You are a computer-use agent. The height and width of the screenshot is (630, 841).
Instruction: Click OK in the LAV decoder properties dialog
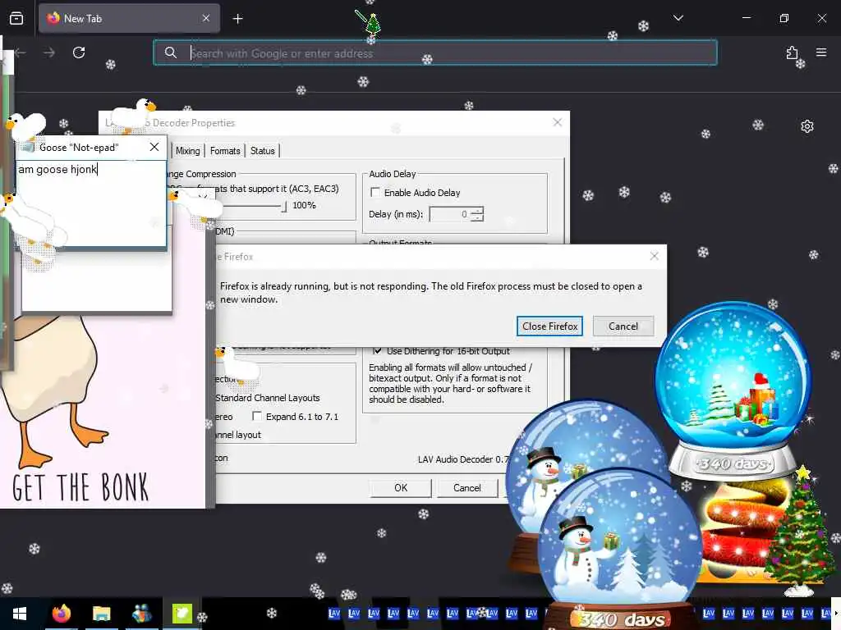[401, 488]
